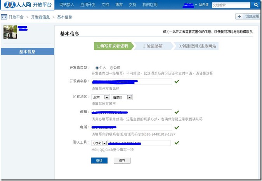Click the 开发者名称 input field
Screen dimensions: 262x181
(x=132, y=82)
